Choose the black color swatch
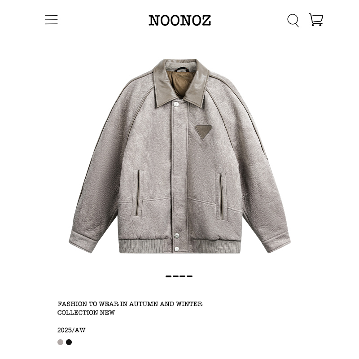This screenshot has height=359, width=359. click(69, 342)
